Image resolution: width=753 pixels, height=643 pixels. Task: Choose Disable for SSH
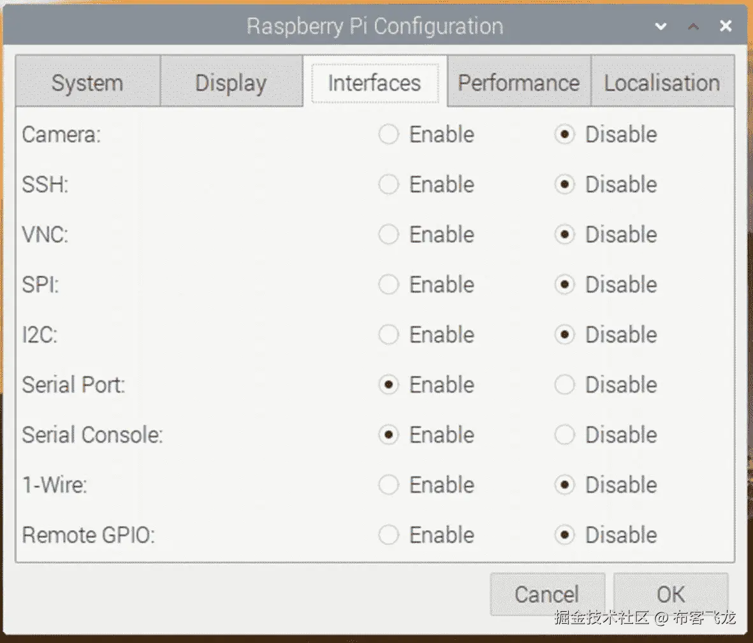click(564, 185)
